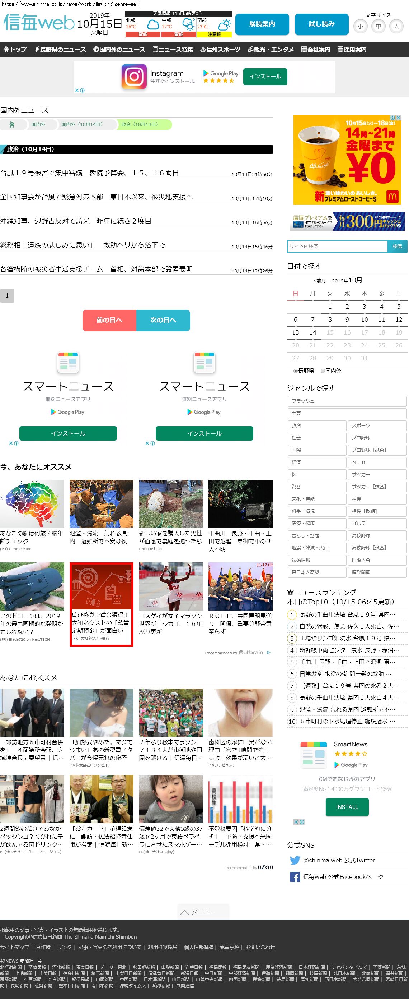The width and height of the screenshot is (409, 999).
Task: Click the サイト内検索 search field
Action: coord(337,246)
